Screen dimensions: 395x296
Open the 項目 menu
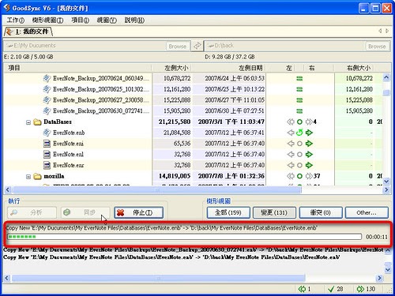(80, 20)
